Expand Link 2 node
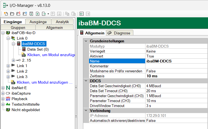Screen dimensions: 208x129 click(x=8, y=71)
